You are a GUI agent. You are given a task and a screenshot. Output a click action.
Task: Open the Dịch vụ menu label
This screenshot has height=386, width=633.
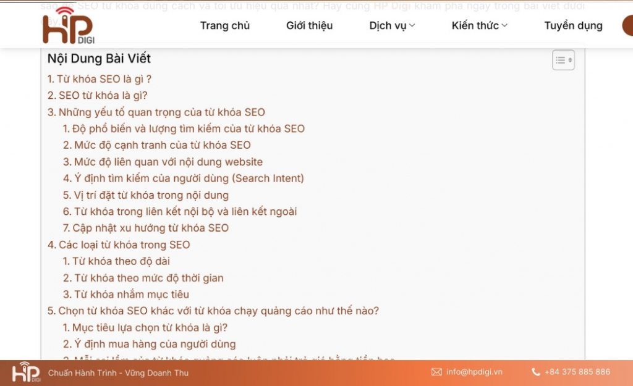[388, 26]
